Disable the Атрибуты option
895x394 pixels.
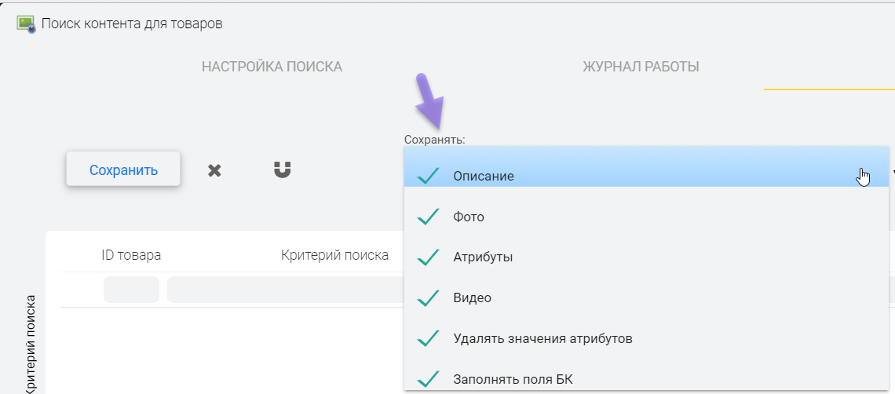click(482, 257)
